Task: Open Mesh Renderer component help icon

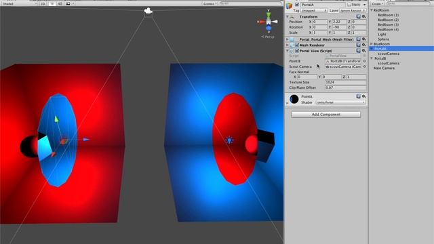Action: pyautogui.click(x=359, y=45)
